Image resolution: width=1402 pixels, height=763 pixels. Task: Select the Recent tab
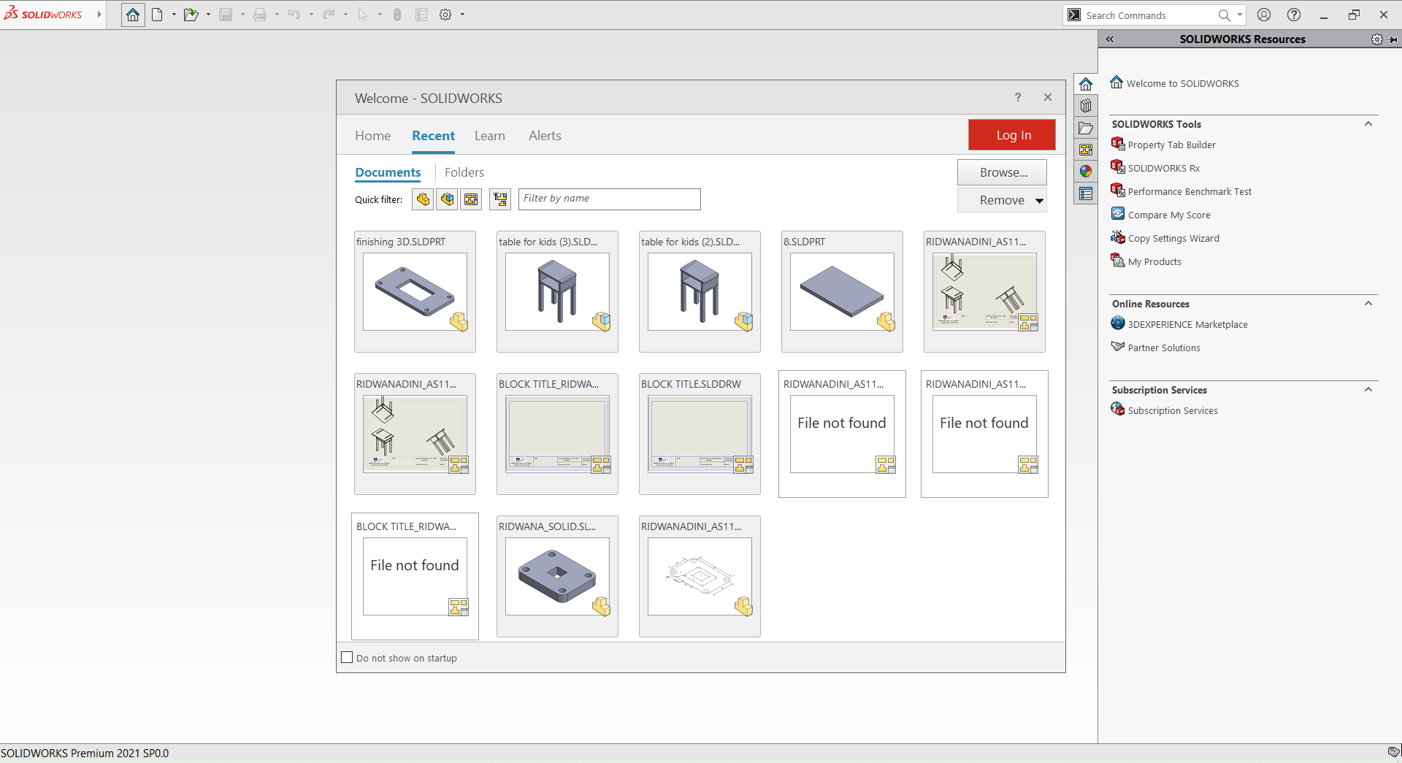(x=433, y=136)
